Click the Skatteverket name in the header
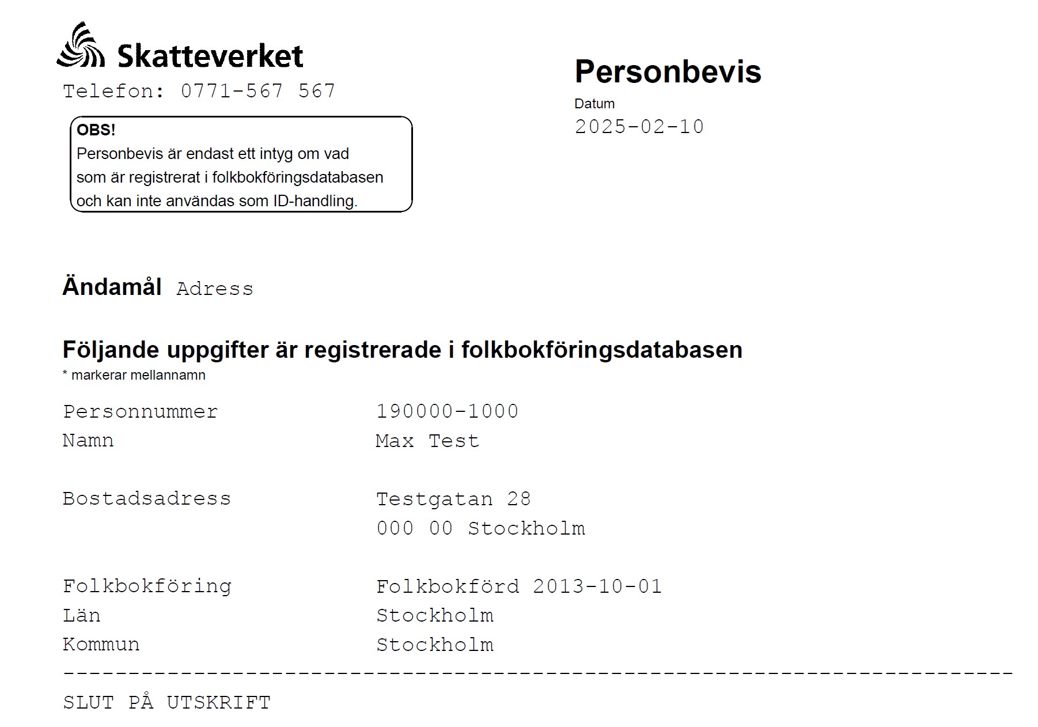Image resolution: width=1038 pixels, height=727 pixels. [210, 56]
